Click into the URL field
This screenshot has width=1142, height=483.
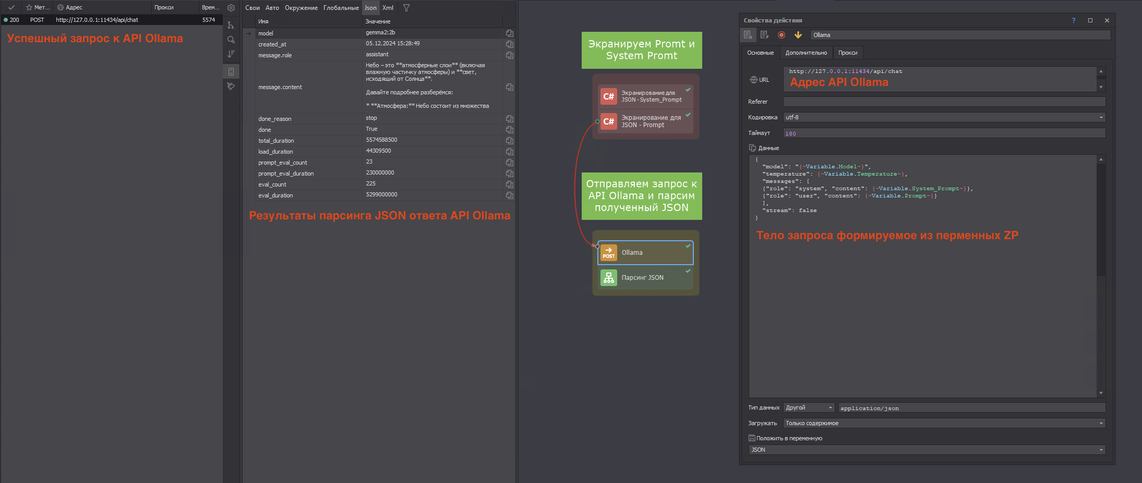(940, 79)
